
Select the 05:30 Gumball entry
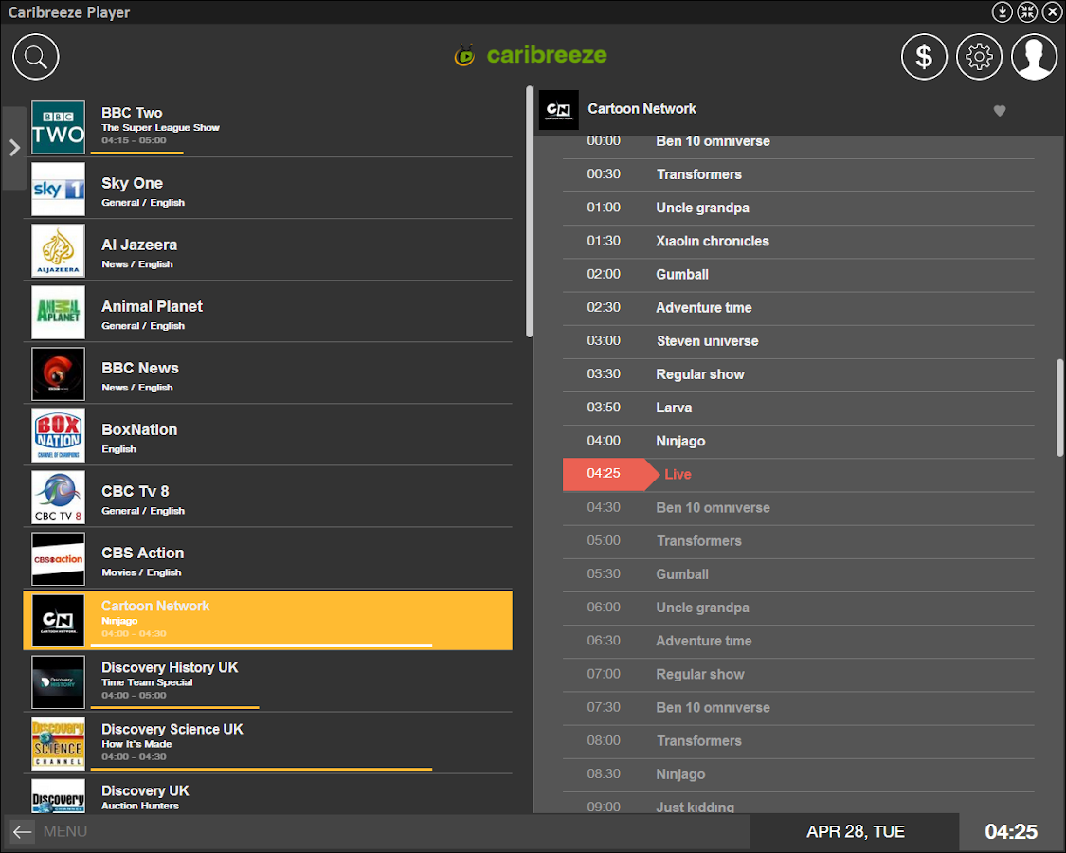click(x=798, y=574)
